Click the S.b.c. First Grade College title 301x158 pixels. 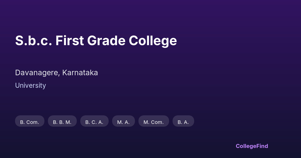(96, 41)
